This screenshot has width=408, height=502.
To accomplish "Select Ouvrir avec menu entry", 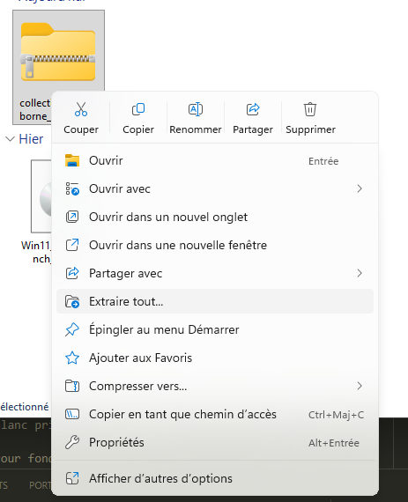I will coord(215,188).
